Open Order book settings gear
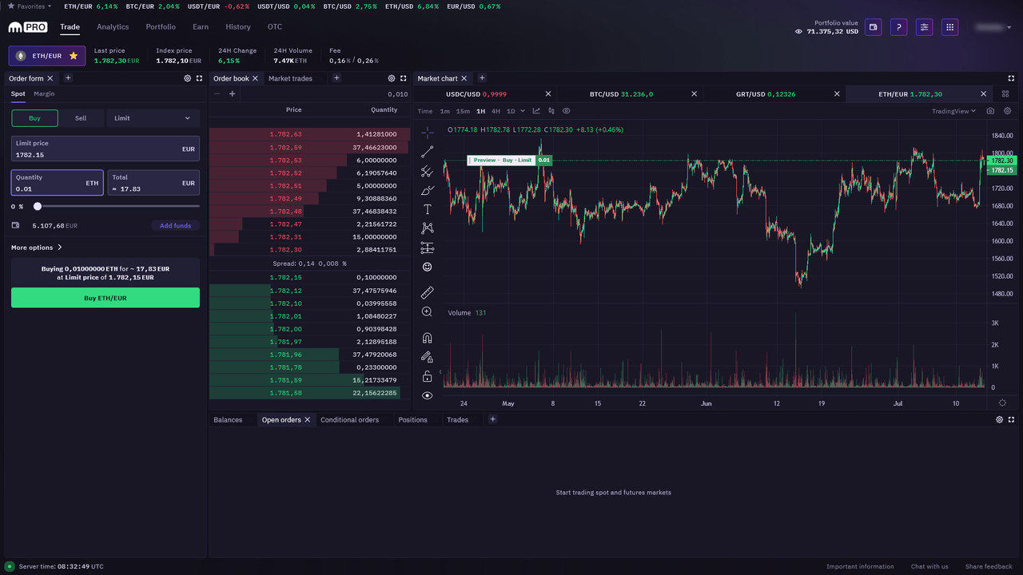Image resolution: width=1023 pixels, height=575 pixels. pos(392,78)
